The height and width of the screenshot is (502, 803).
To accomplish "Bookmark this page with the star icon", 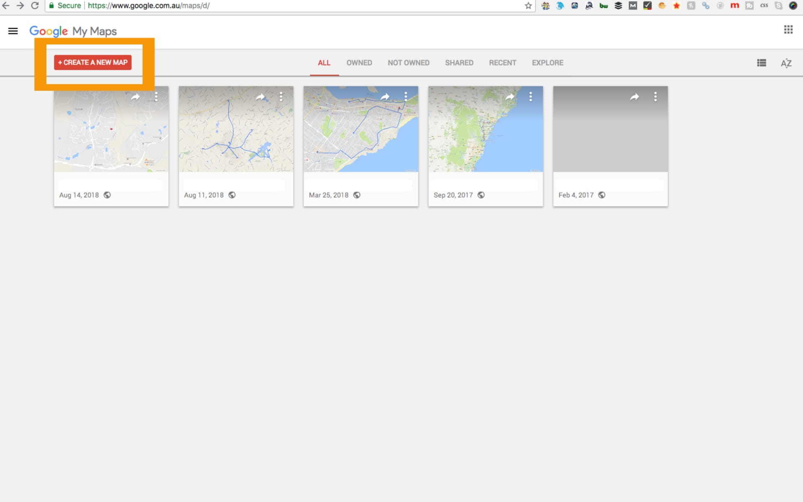I will (x=528, y=5).
